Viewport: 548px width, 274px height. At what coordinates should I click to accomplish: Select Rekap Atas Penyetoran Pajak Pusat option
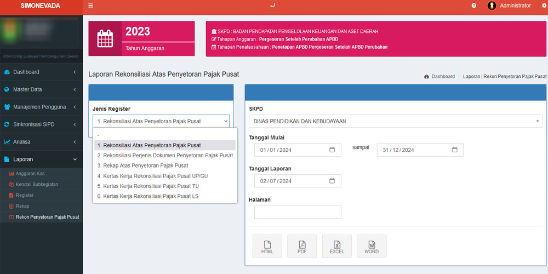pos(142,165)
